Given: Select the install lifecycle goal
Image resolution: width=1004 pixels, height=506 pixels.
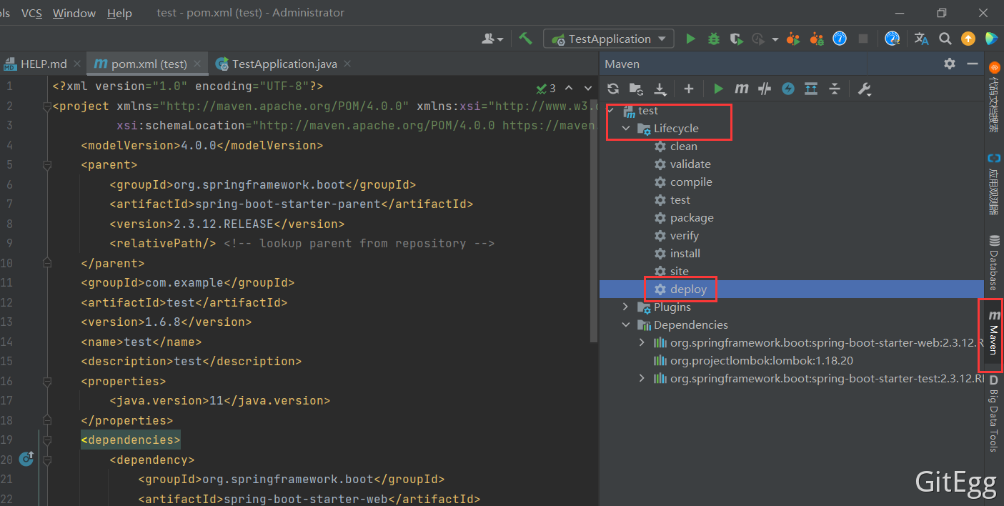Looking at the screenshot, I should 677,253.
